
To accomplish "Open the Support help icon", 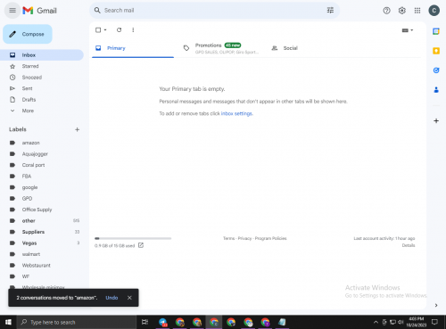I will coord(386,11).
